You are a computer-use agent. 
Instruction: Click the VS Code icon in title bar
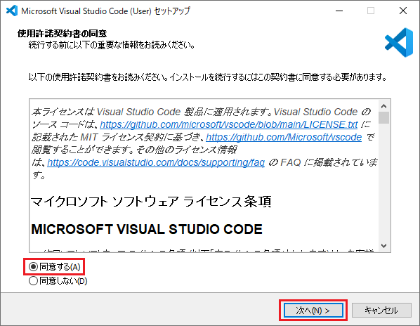click(12, 11)
